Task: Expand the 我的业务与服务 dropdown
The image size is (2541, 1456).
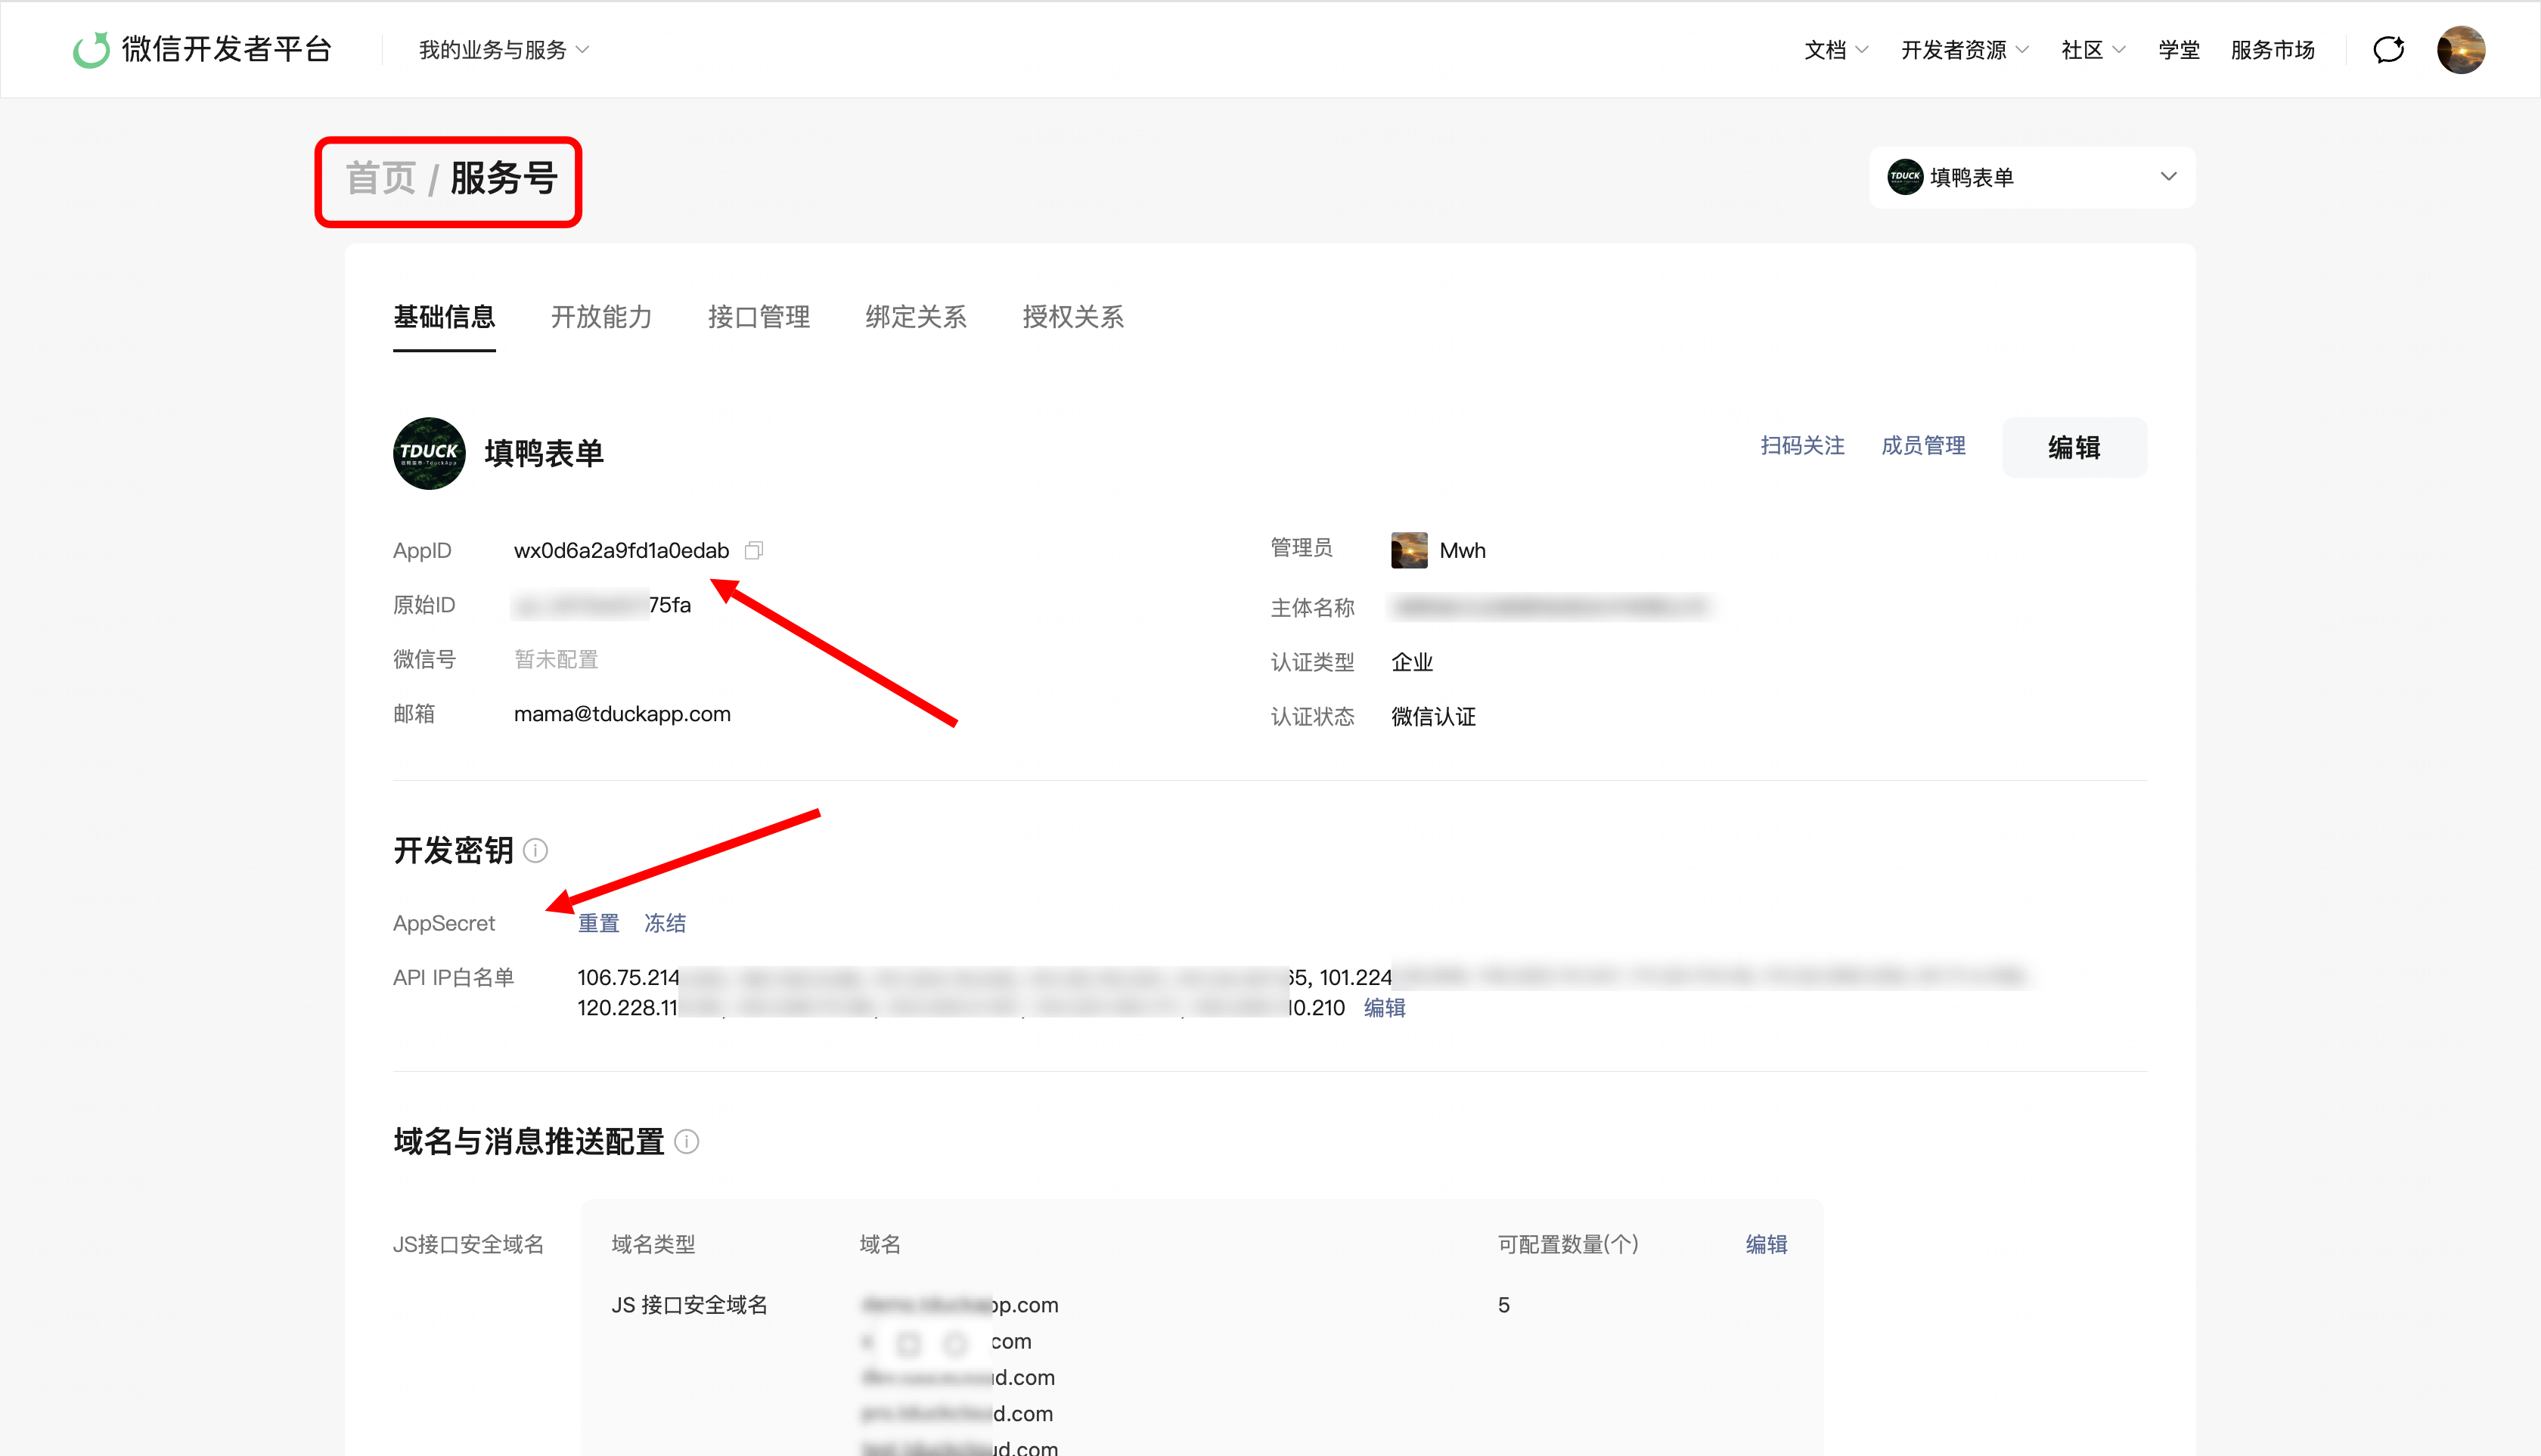Action: pos(503,50)
